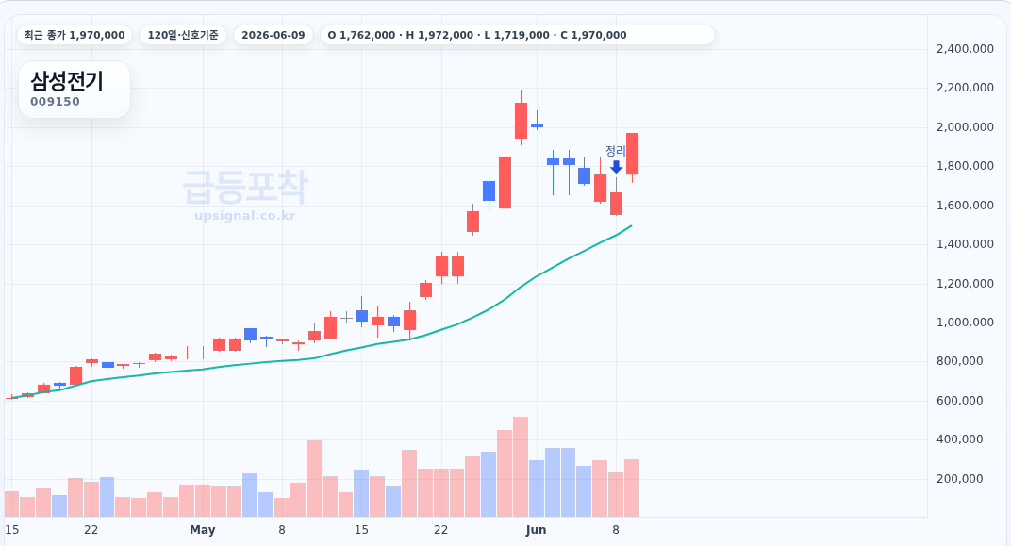Click the 1,000,000 price axis label
1011x546 pixels.
[x=965, y=322]
